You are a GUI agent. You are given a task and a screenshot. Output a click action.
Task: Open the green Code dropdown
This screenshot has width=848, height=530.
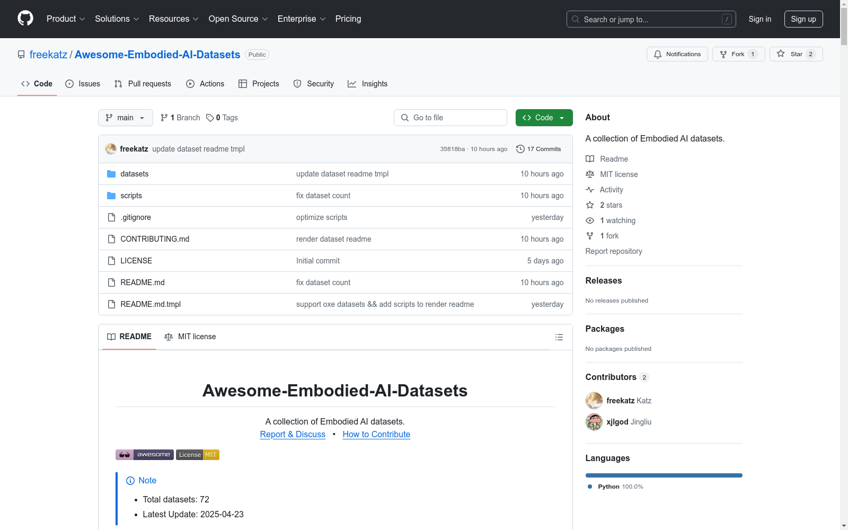pos(544,118)
